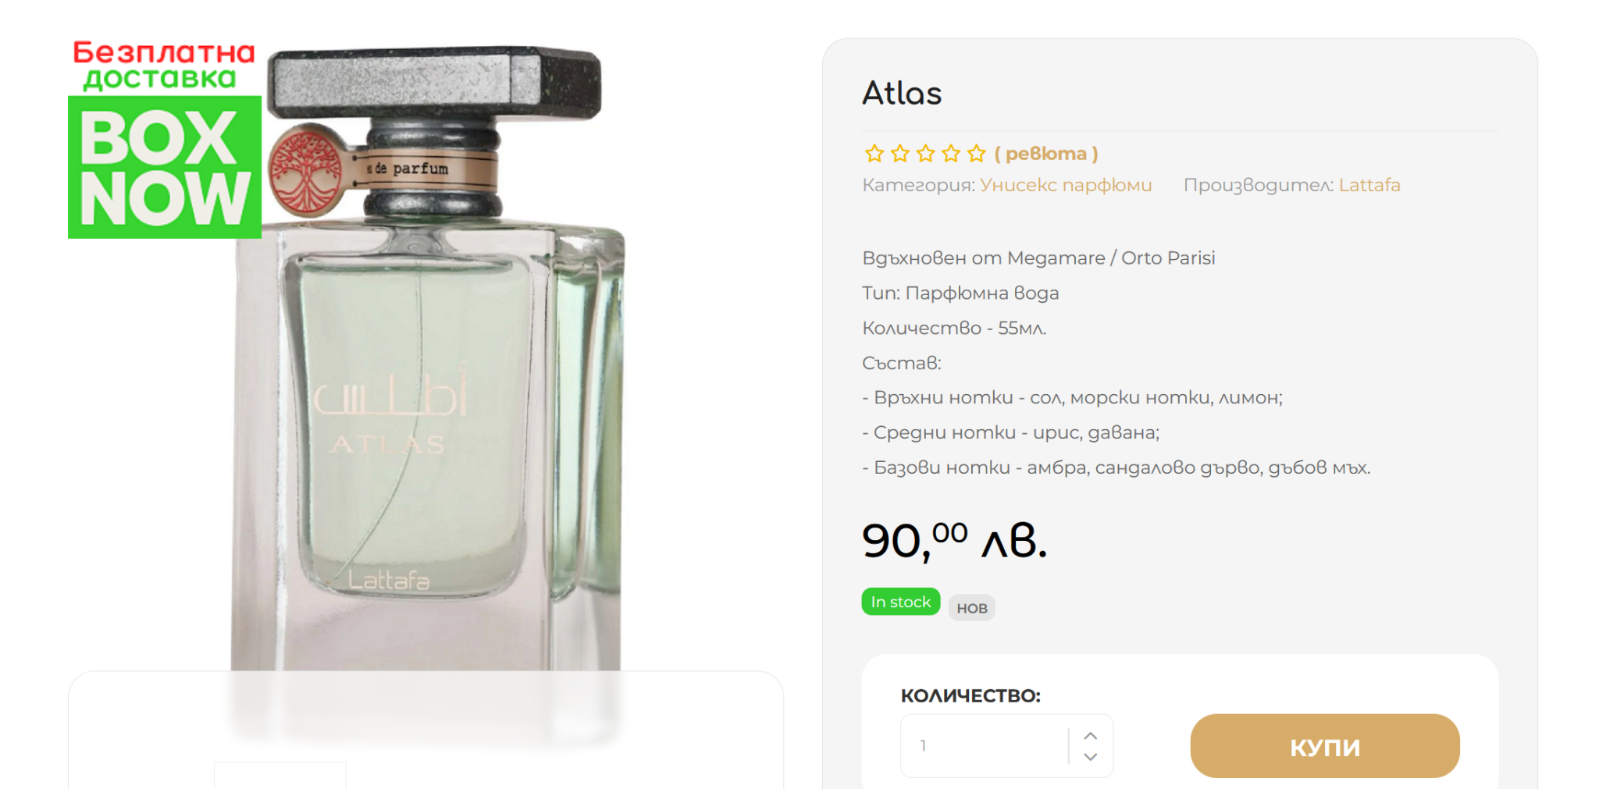Screen dimensions: 1599x789
Task: Click the quantity input field
Action: [985, 745]
